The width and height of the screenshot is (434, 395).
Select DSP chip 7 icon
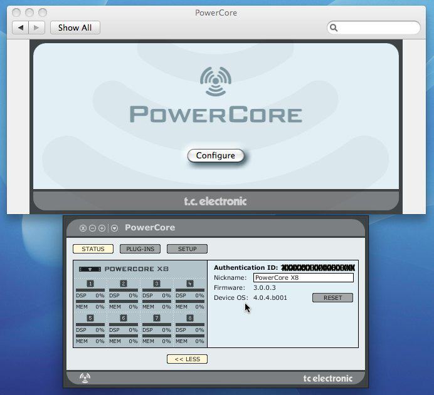pos(157,318)
